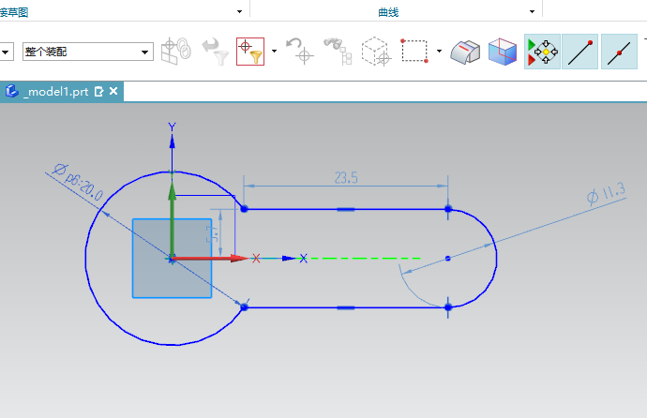This screenshot has width=647, height=418.
Task: Click the binoculars find-in-navigator icon
Action: pyautogui.click(x=338, y=52)
